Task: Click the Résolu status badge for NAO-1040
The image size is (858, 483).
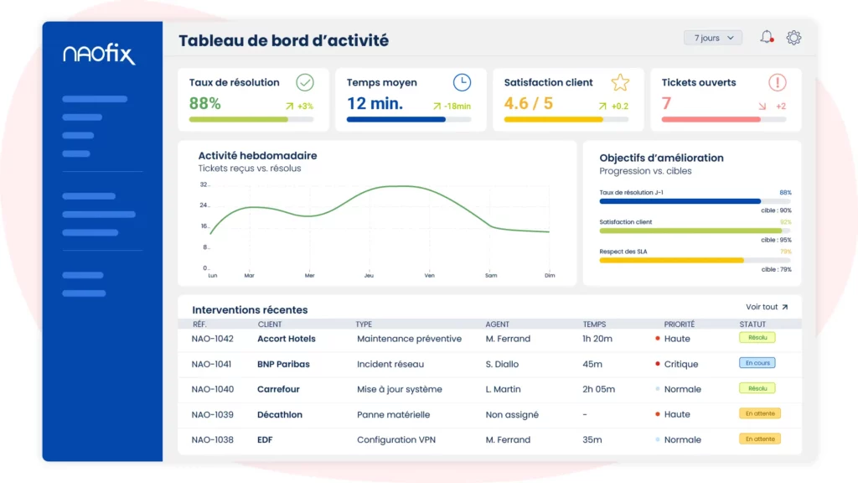Action: (x=757, y=389)
